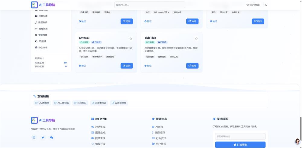Open 我的收藏 favorites in header

click(253, 5)
